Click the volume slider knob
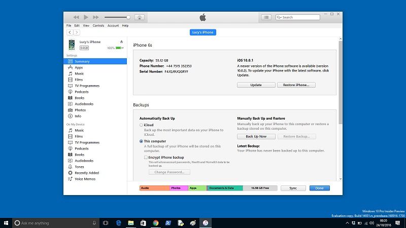 point(128,17)
